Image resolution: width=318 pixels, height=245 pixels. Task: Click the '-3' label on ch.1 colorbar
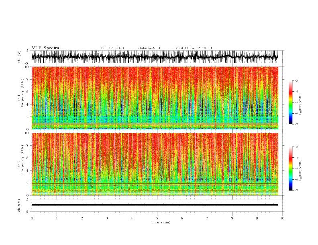[296, 80]
